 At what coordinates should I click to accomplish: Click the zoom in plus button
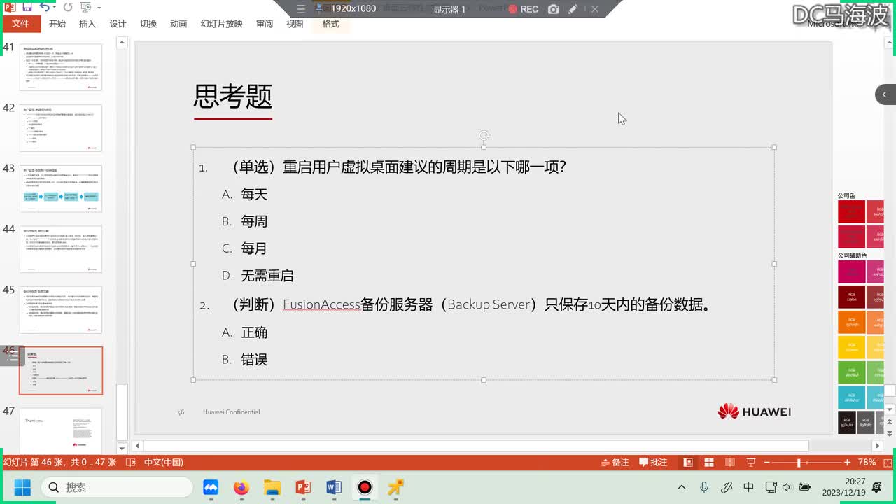[x=847, y=463]
